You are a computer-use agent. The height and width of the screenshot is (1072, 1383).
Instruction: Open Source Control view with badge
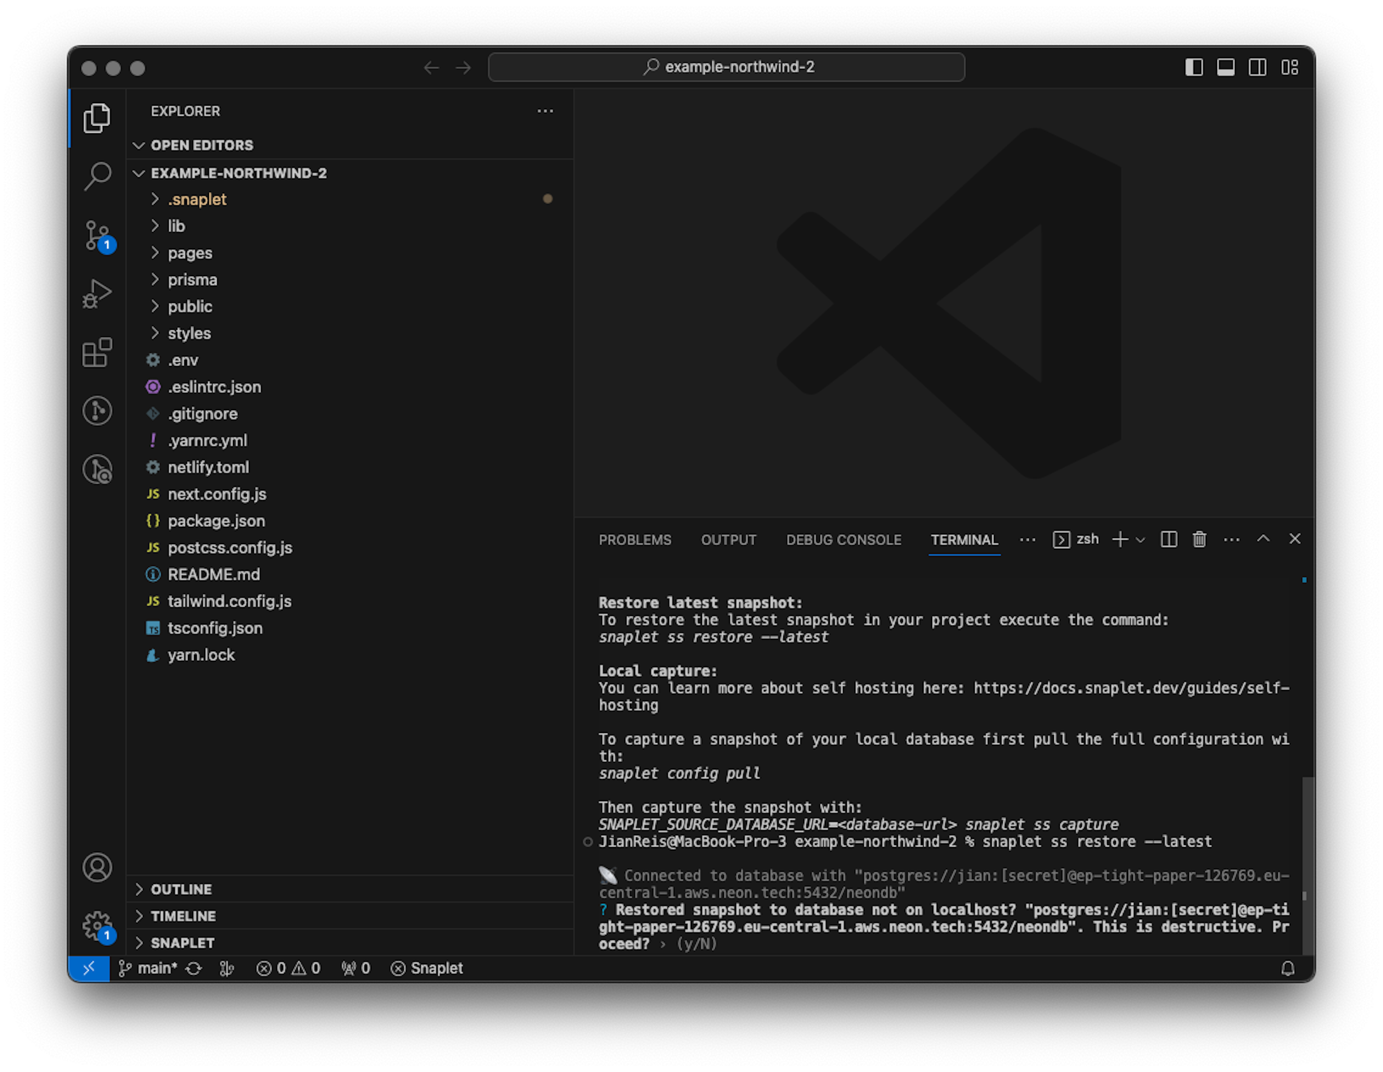[98, 236]
